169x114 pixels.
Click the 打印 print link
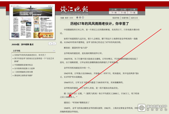coord(71,18)
